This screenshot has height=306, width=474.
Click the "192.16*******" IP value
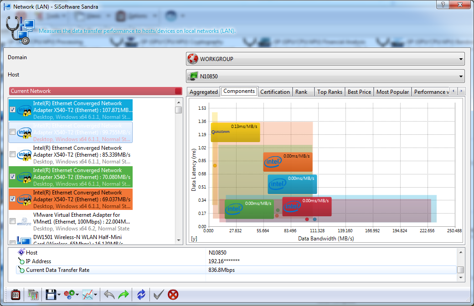(224, 261)
